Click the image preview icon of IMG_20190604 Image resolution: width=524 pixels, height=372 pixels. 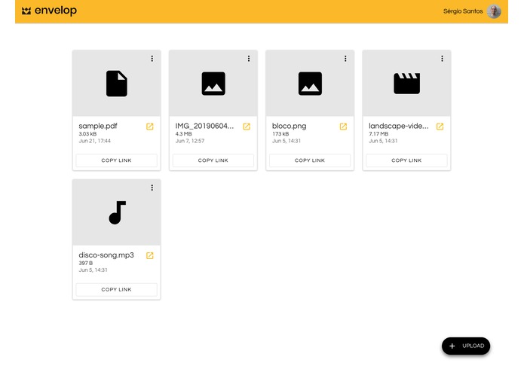pyautogui.click(x=213, y=84)
